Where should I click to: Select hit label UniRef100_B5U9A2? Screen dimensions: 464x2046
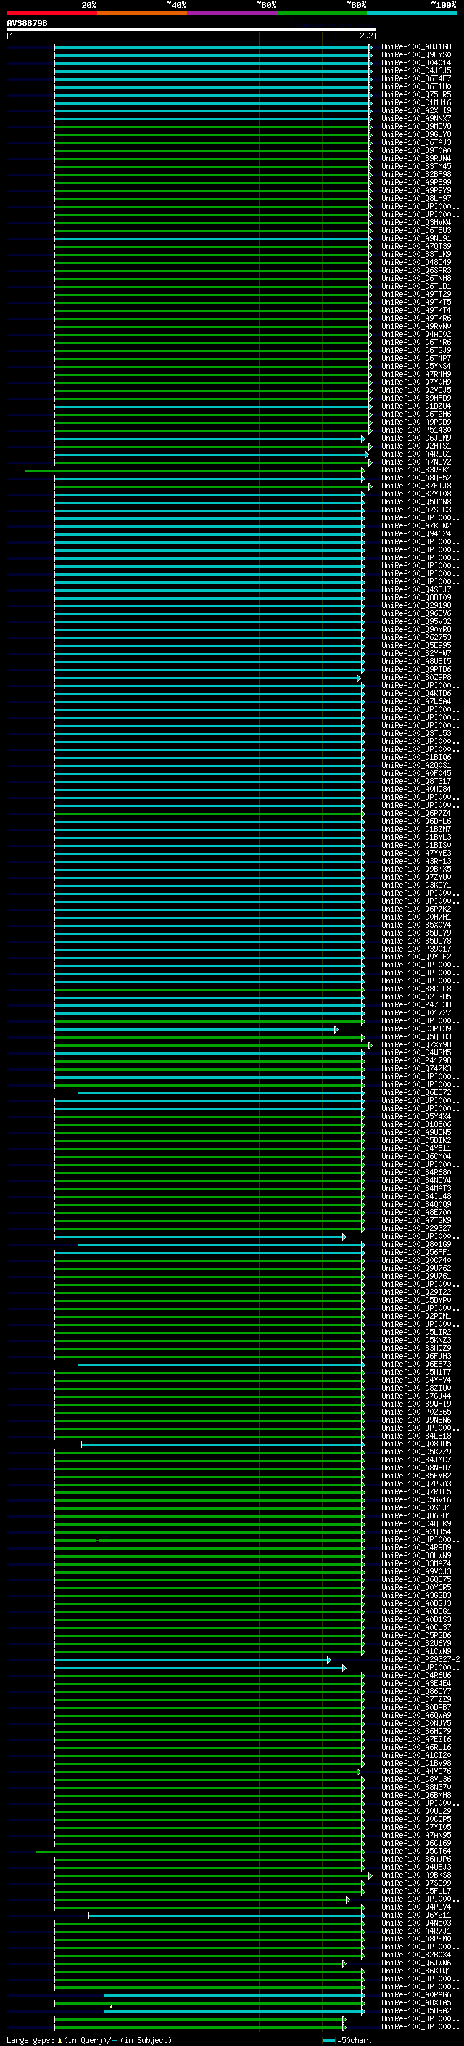pyautogui.click(x=416, y=2011)
